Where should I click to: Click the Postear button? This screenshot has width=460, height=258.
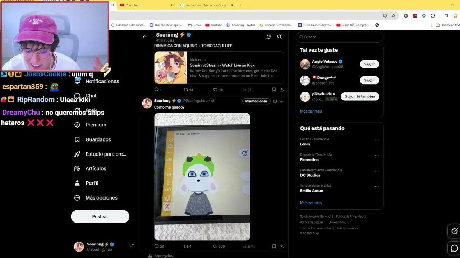100,216
